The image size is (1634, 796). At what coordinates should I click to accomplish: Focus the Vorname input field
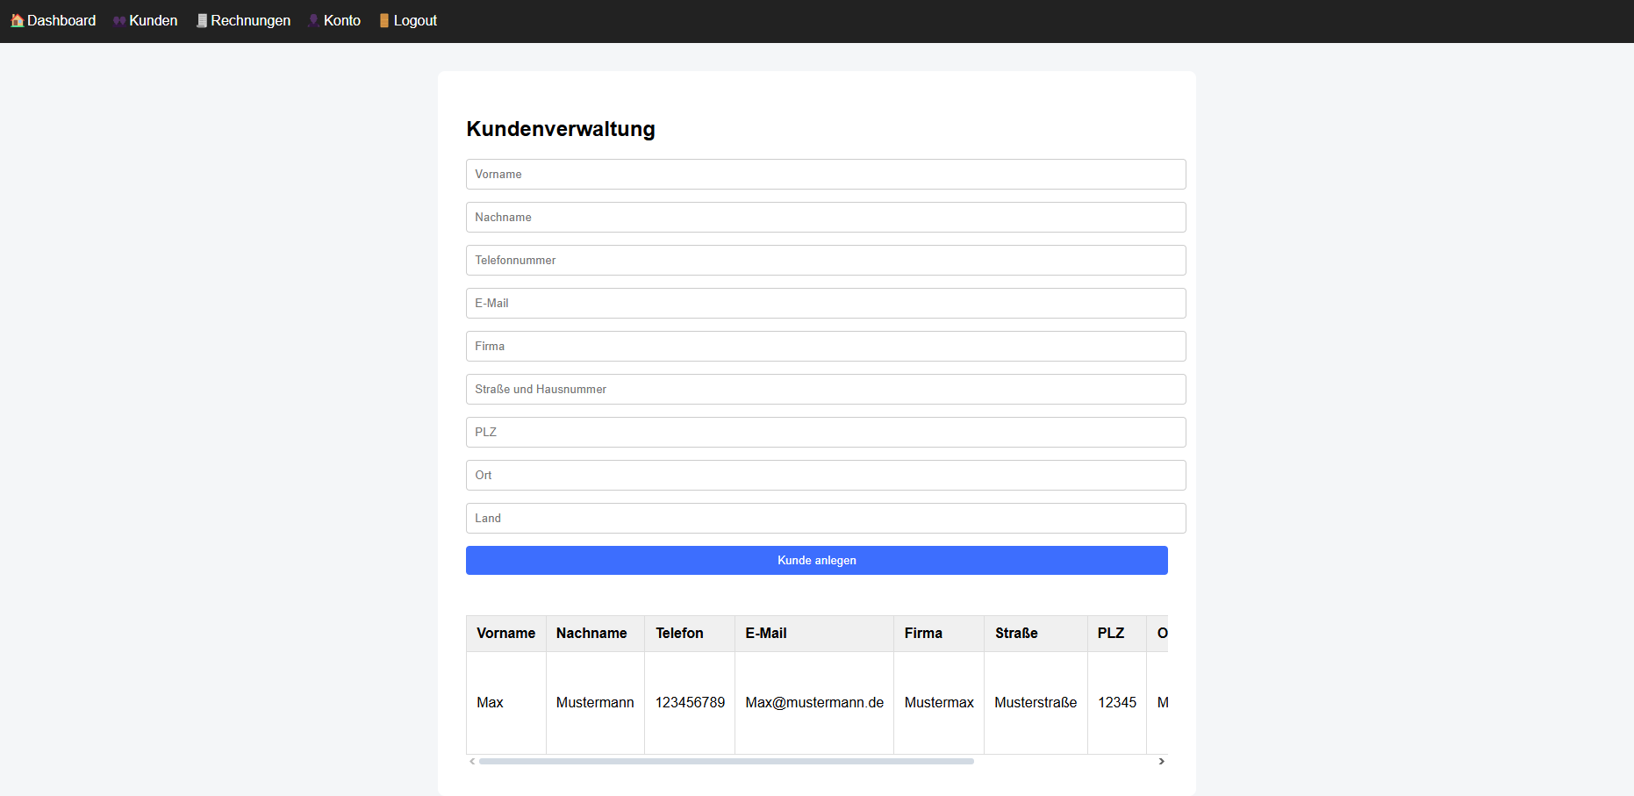coord(825,174)
